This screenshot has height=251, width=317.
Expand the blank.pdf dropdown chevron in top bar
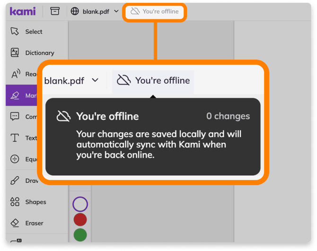[x=116, y=11]
